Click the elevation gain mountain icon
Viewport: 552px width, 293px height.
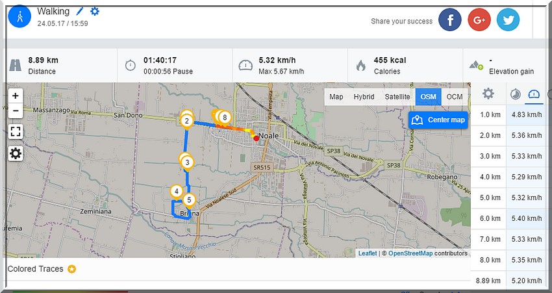[476, 65]
